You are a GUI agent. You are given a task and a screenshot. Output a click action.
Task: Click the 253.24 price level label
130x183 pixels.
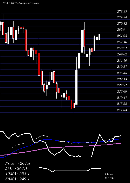coord(122,48)
